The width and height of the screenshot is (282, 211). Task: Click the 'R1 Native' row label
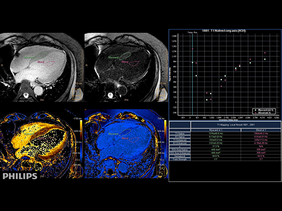tap(180, 137)
